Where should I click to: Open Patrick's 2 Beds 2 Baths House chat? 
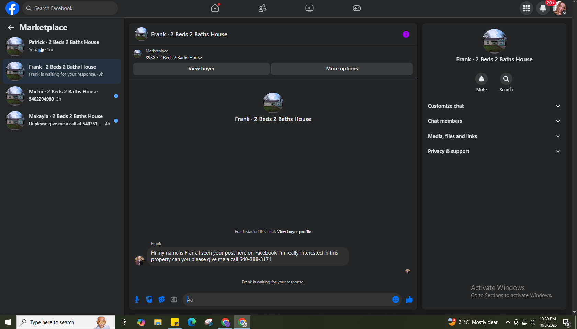tap(62, 46)
